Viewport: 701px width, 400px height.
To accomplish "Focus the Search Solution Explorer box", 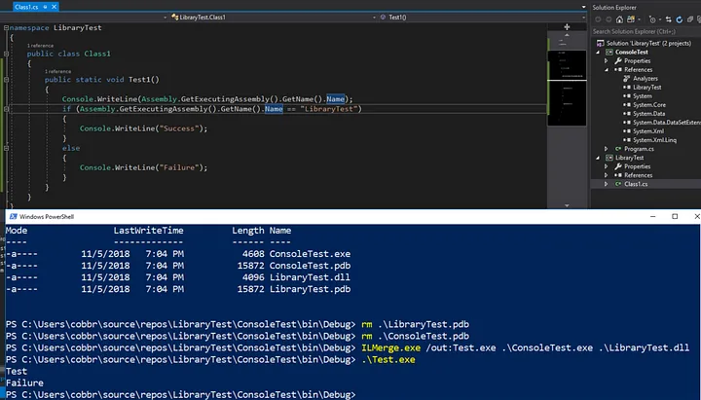I will (646, 31).
